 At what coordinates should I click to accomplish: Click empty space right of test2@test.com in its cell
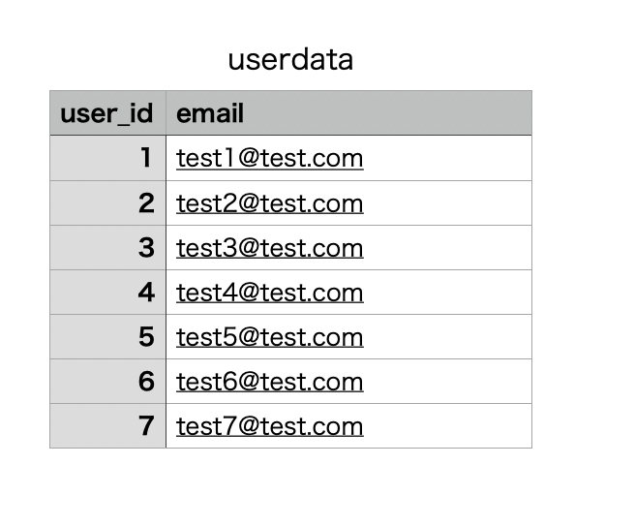pos(445,203)
